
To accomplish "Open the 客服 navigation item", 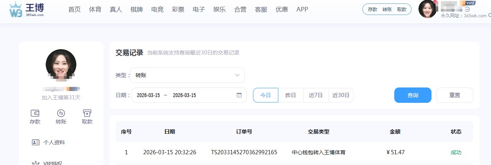I will click(x=261, y=10).
